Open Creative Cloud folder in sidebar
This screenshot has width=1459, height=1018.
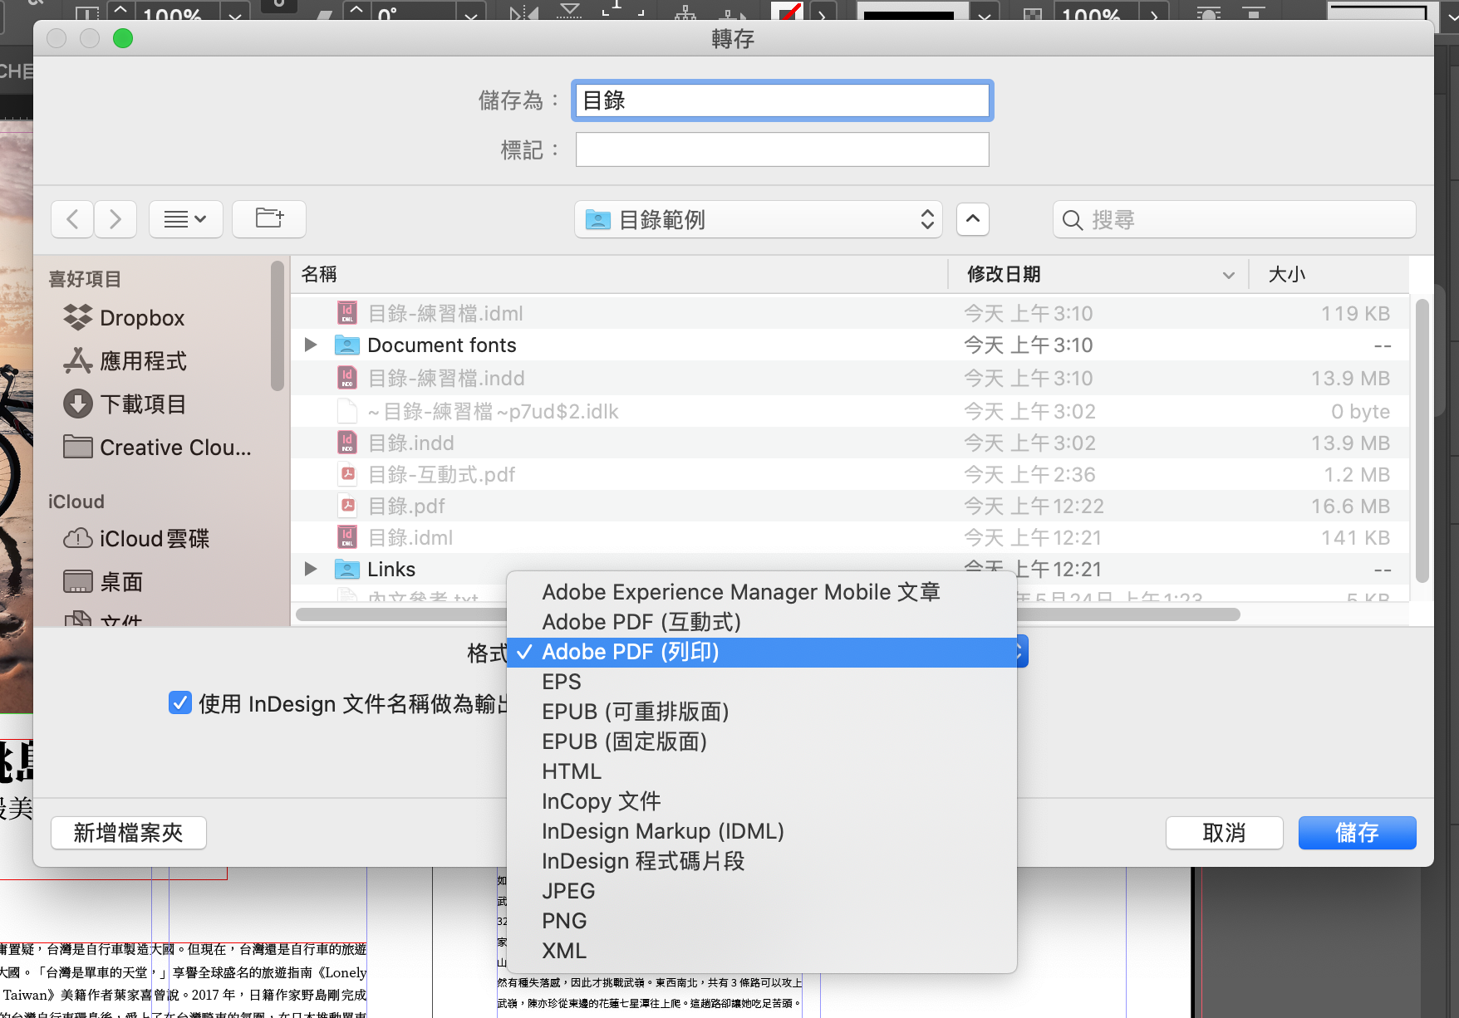(174, 448)
